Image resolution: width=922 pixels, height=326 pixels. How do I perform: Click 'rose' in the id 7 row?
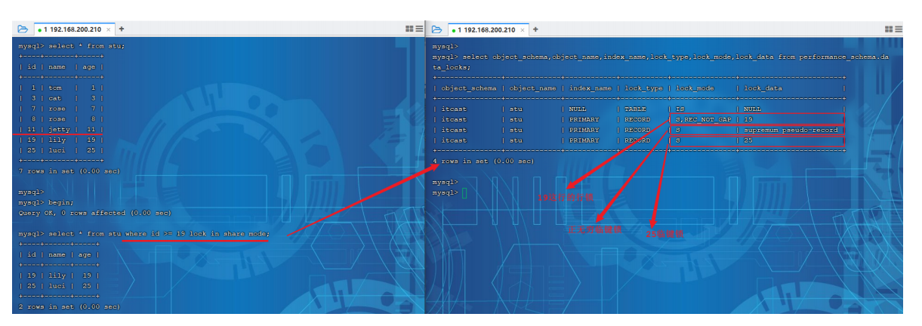57,109
